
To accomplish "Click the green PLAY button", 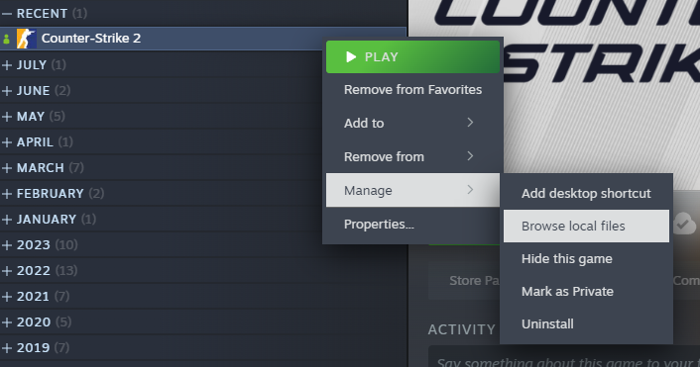I will pyautogui.click(x=412, y=56).
